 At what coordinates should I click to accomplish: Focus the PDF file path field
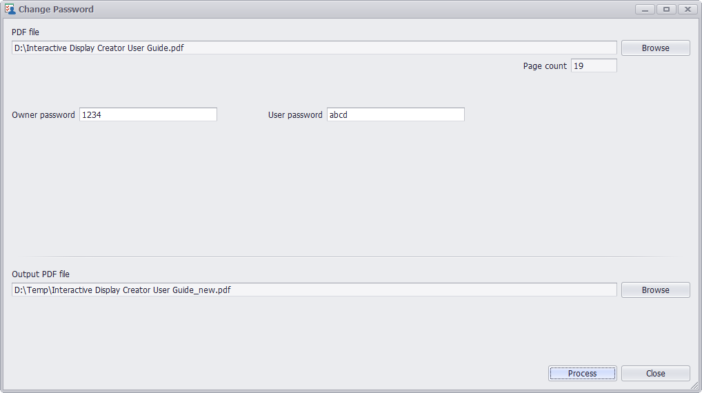pos(314,48)
